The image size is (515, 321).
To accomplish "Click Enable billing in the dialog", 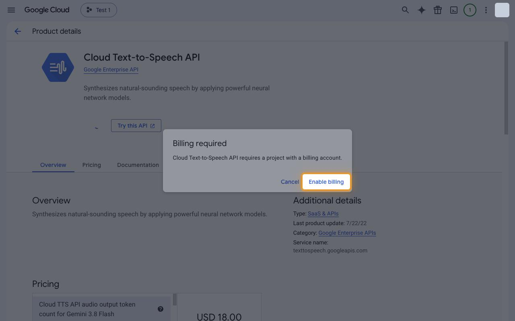I will pos(326,182).
